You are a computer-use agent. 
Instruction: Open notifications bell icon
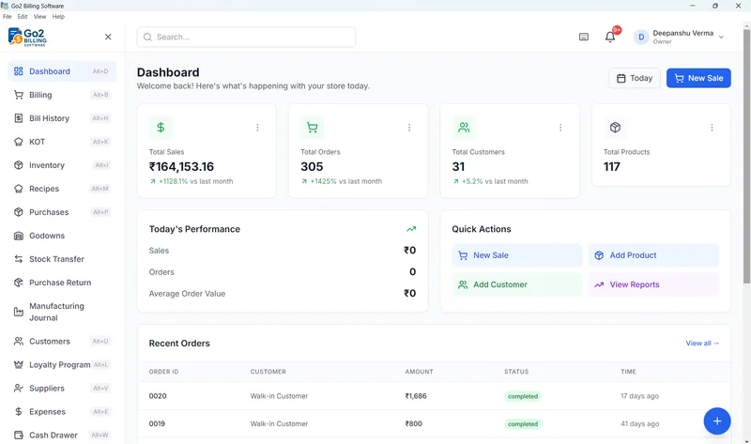coord(610,37)
